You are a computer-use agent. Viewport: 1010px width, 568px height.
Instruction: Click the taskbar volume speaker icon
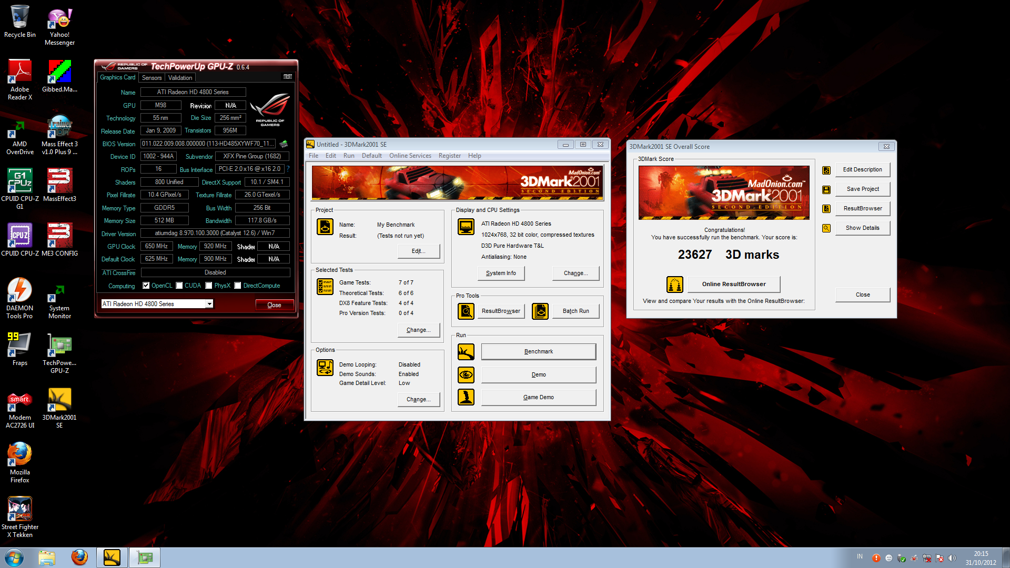952,559
